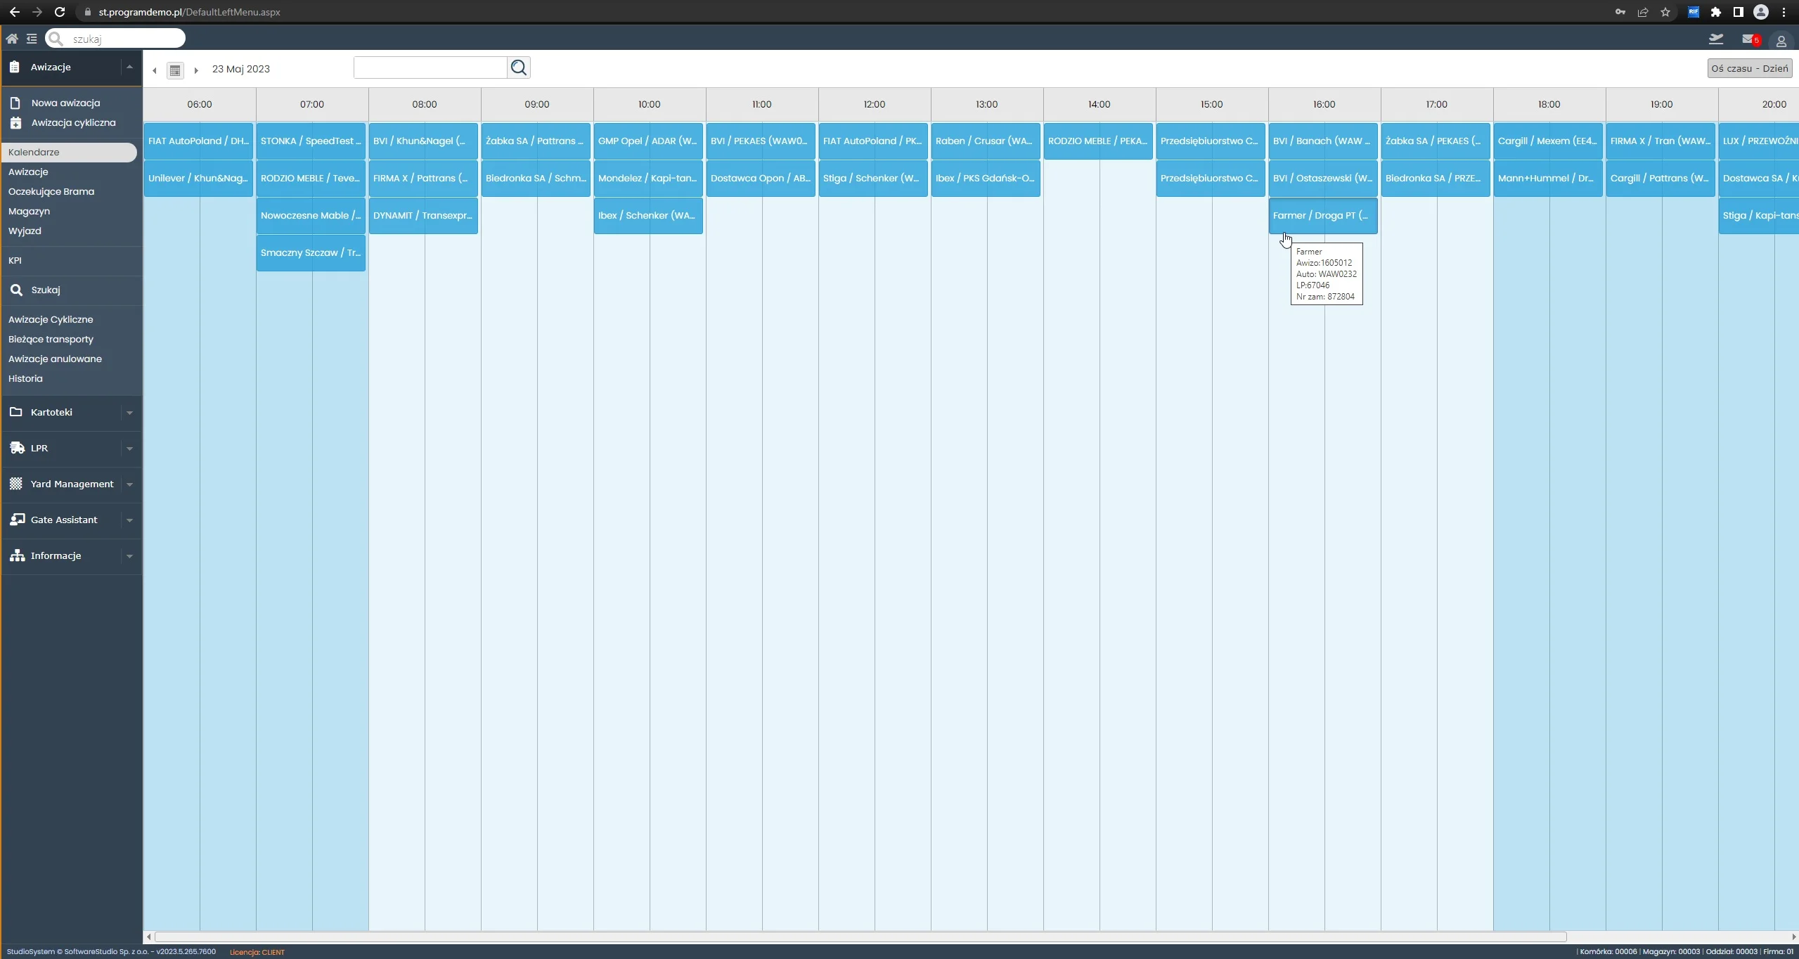Open the mail notifications icon

[1748, 39]
